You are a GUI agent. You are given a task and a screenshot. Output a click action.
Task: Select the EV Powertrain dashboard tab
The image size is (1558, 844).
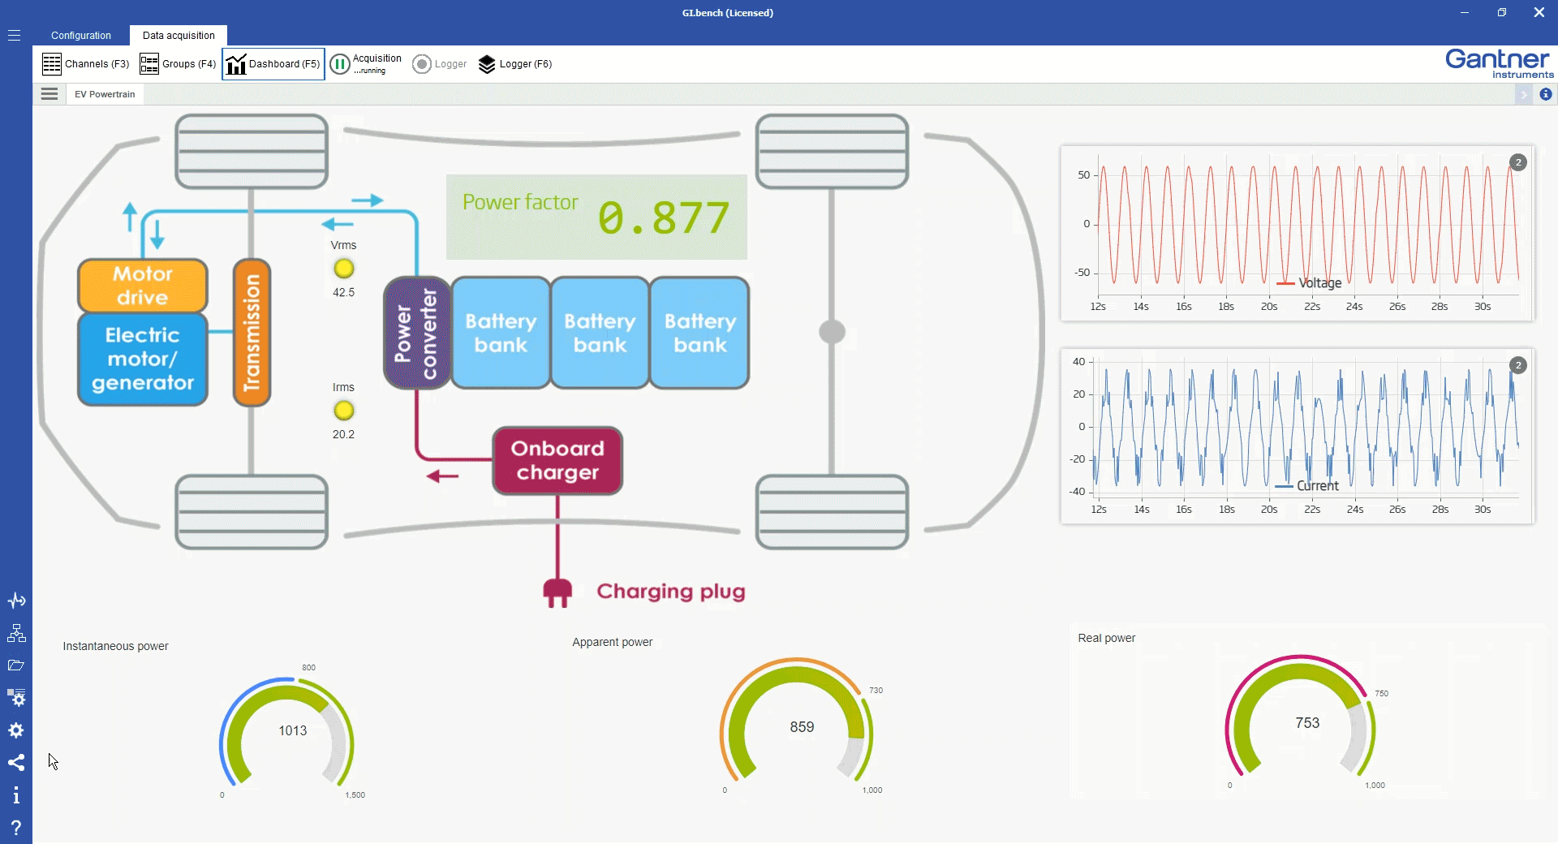[x=105, y=94]
